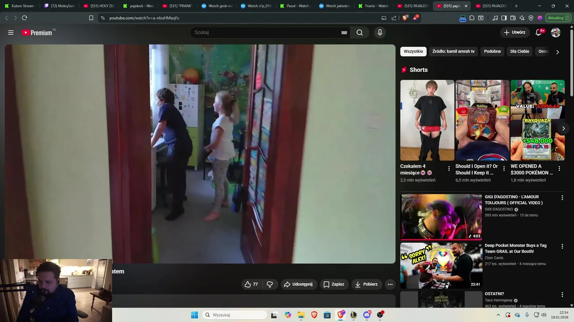Click the 'Zapisz' save button

(334, 284)
